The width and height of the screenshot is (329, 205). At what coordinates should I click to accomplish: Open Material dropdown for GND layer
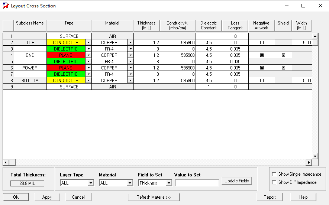click(130, 55)
